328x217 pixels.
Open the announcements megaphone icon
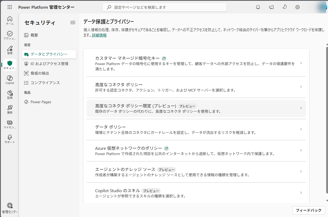271,7
